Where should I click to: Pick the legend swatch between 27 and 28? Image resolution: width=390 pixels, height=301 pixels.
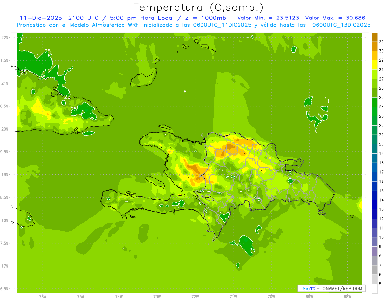[x=375, y=74]
